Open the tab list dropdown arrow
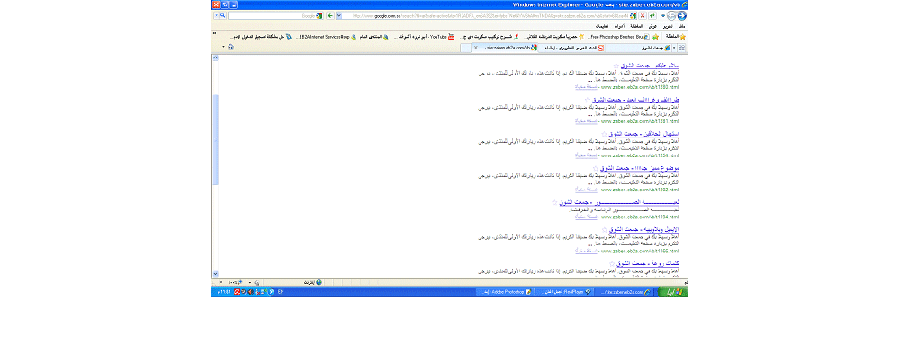 tap(674, 48)
